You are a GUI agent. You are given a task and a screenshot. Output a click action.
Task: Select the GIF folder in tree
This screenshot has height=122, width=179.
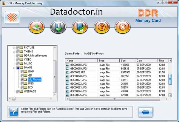[30, 75]
